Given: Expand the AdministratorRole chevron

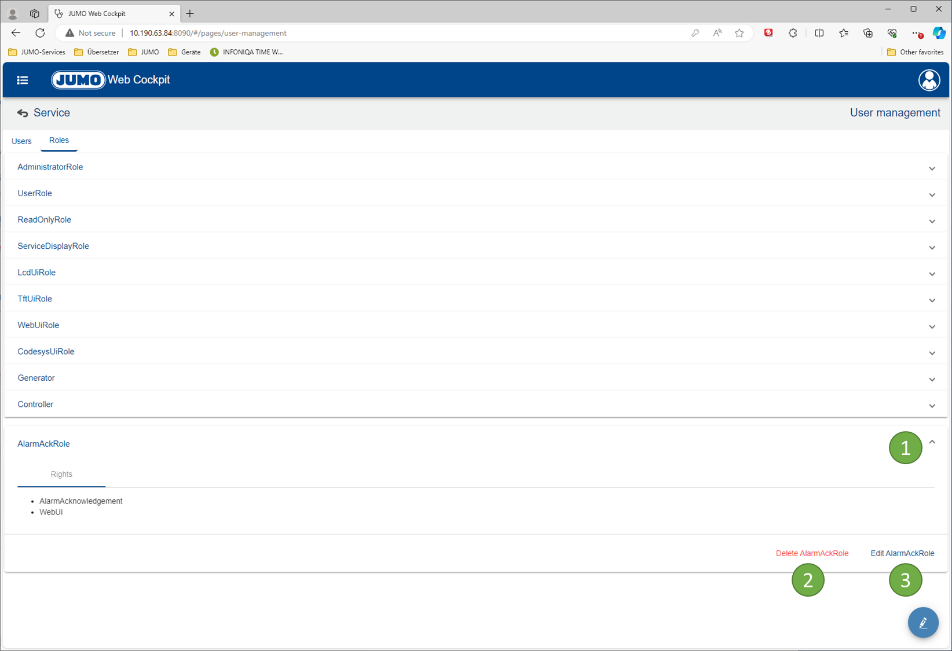Looking at the screenshot, I should (x=932, y=168).
